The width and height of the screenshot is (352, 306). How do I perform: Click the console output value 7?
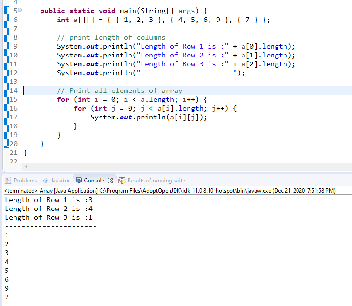point(7,297)
